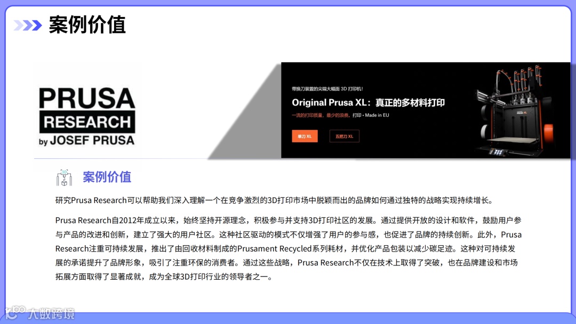Click the chevron arrows before the slide title
576x324 pixels.
28,26
